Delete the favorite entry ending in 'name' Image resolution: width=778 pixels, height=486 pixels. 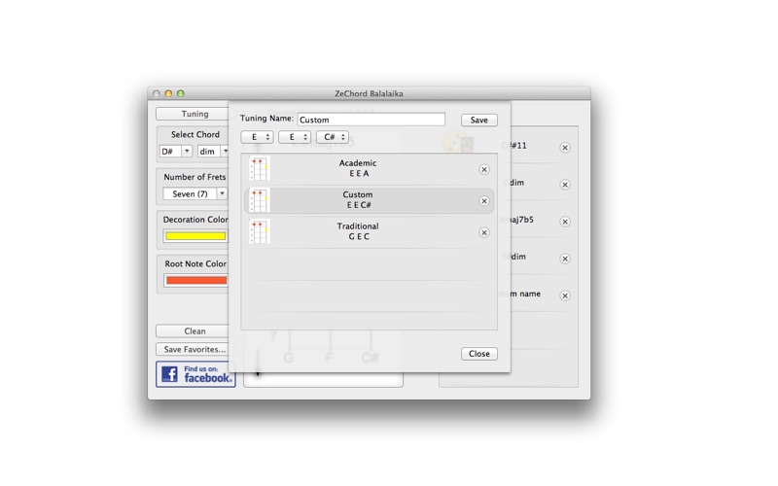tap(565, 295)
